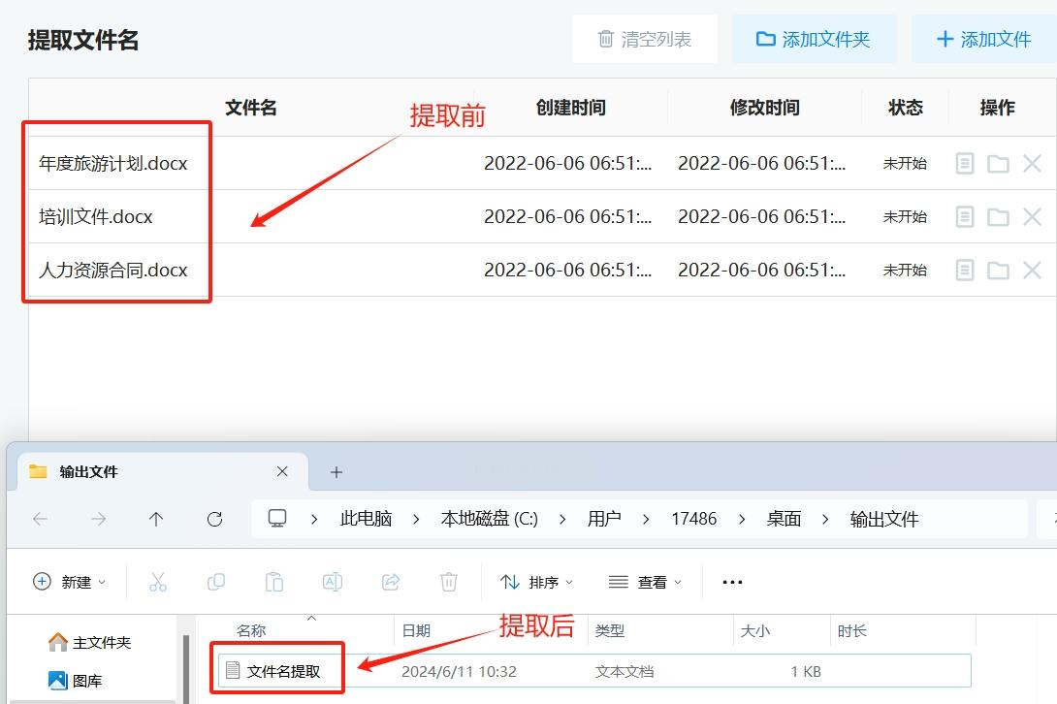This screenshot has height=704, width=1057.
Task: Click the 修改时间 column header
Action: tap(765, 108)
